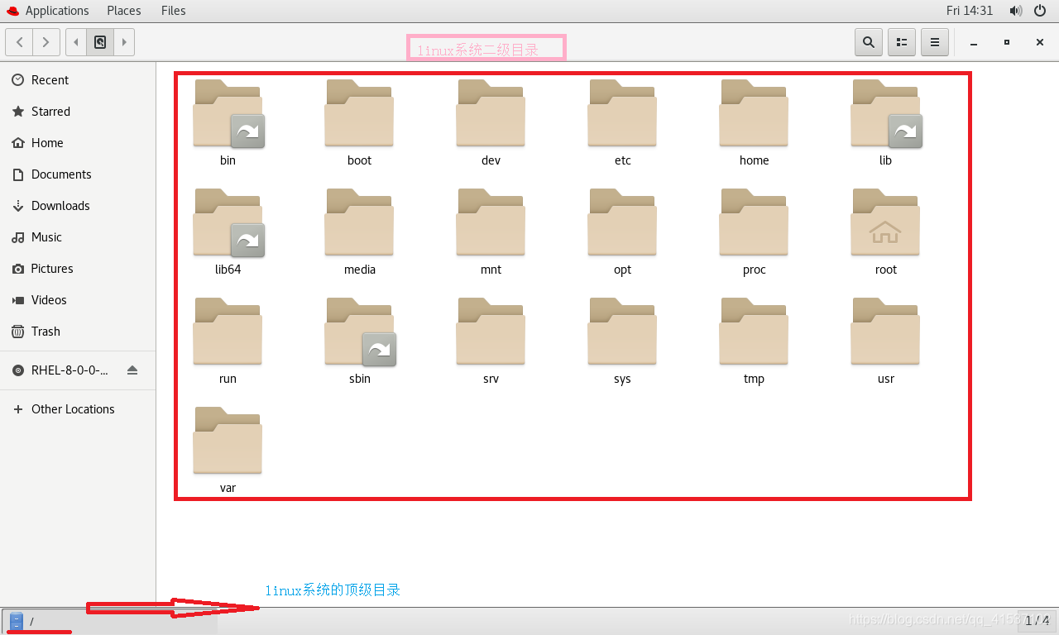Open Starred in the sidebar
Image resolution: width=1059 pixels, height=635 pixels.
pos(78,112)
